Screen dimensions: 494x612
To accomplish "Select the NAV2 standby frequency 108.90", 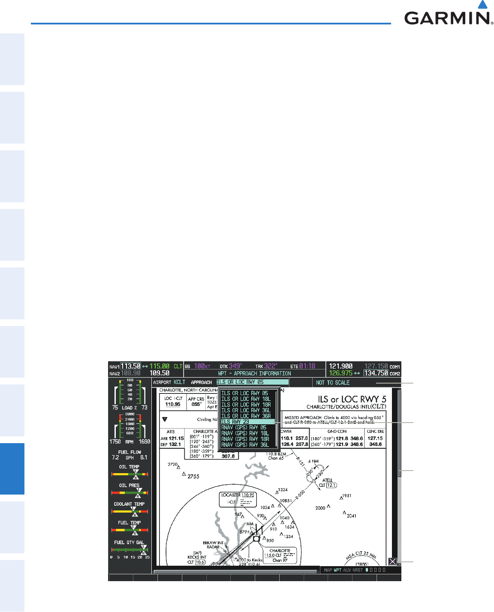I will coord(131,373).
